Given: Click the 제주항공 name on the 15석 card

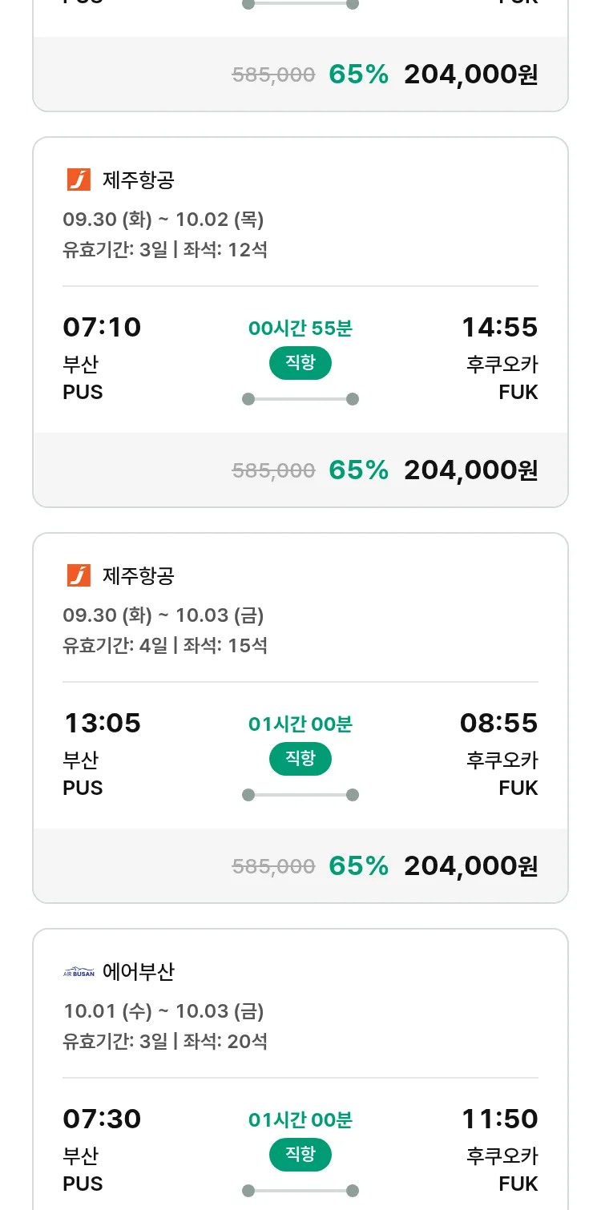Looking at the screenshot, I should click(139, 576).
